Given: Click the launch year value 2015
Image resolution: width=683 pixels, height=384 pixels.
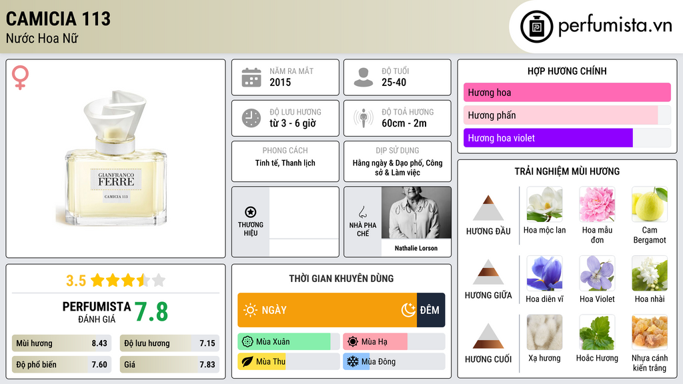Looking at the screenshot, I should 280,82.
